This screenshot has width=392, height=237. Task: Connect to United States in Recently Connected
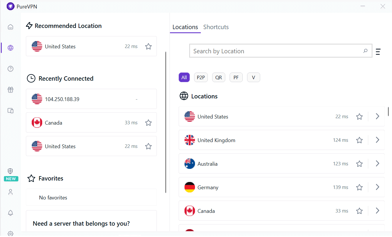[x=91, y=146]
